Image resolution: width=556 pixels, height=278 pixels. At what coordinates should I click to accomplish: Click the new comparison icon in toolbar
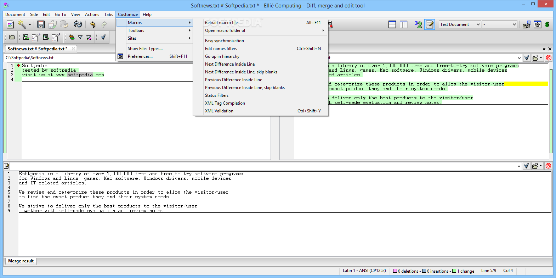10,24
